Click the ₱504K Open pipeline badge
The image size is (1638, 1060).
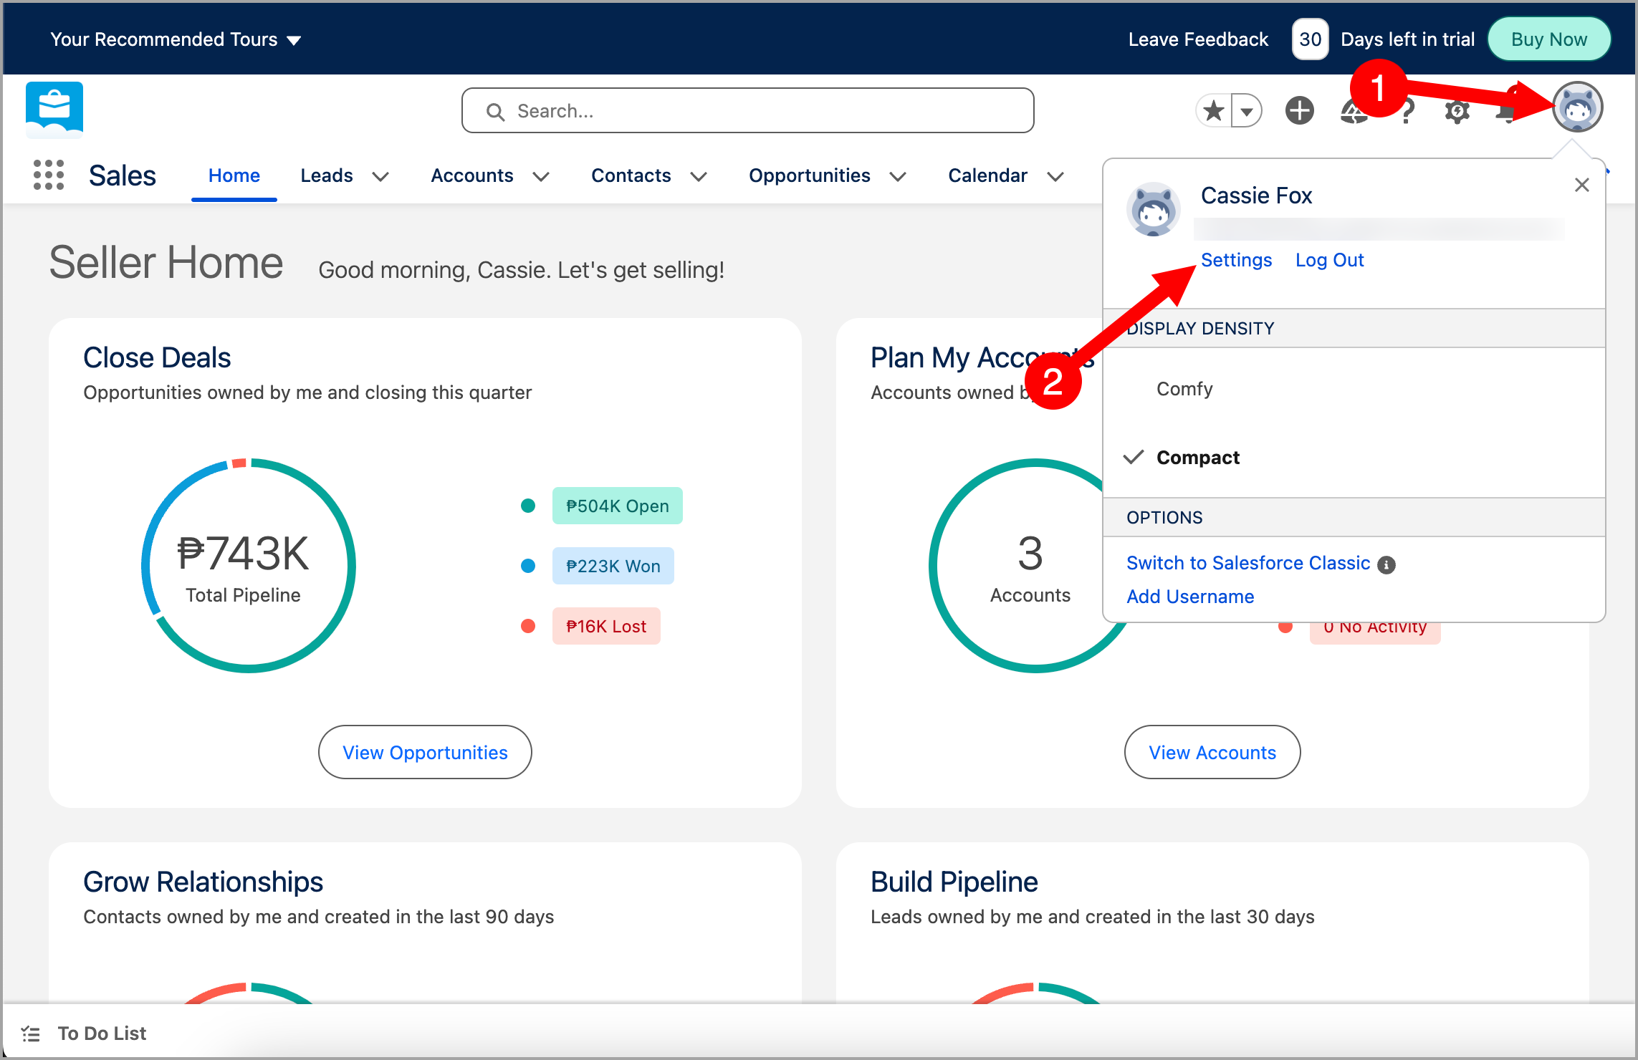click(617, 506)
